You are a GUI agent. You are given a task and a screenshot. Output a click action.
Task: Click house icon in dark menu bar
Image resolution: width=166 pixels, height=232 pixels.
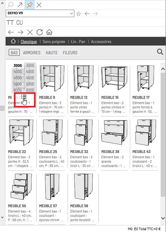click(13, 41)
